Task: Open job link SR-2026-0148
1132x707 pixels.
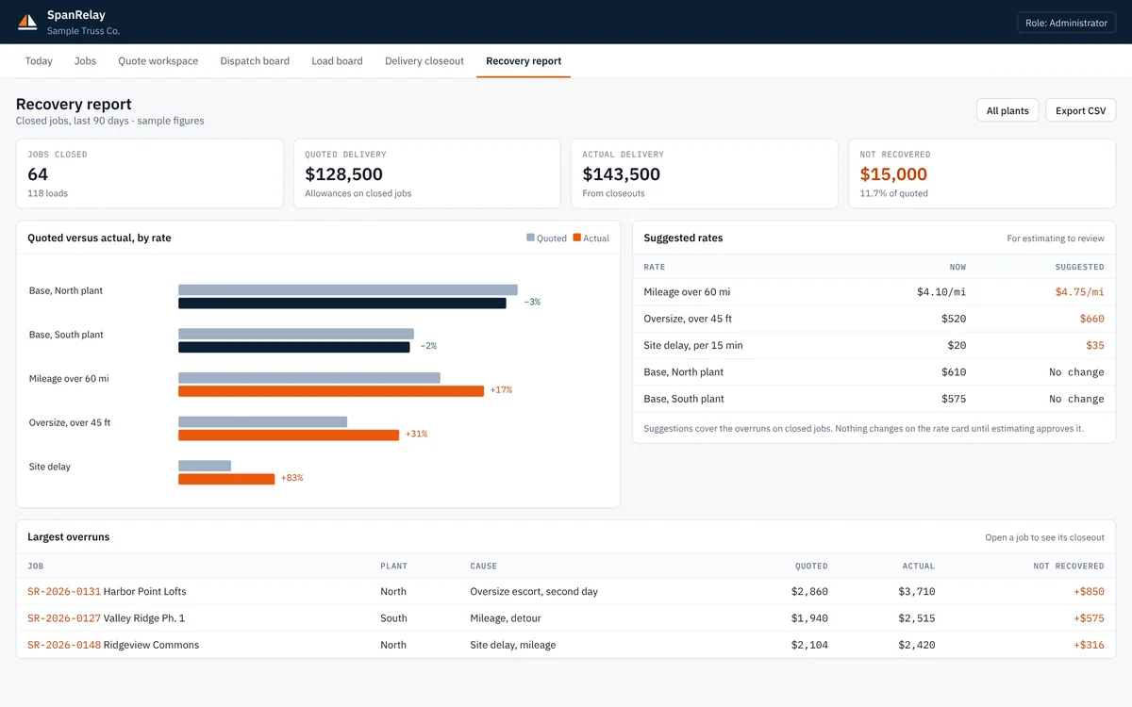Action: coord(64,645)
